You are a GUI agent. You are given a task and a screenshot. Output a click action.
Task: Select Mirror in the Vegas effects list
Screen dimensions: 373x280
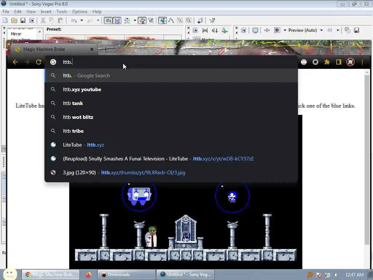coord(16,34)
